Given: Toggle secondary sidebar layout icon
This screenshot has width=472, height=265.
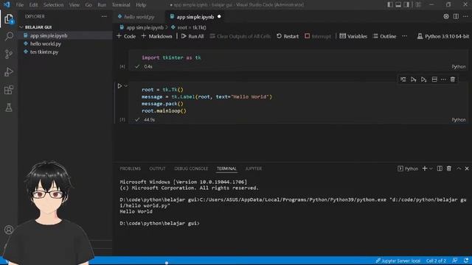Looking at the screenshot, I should (x=406, y=4).
